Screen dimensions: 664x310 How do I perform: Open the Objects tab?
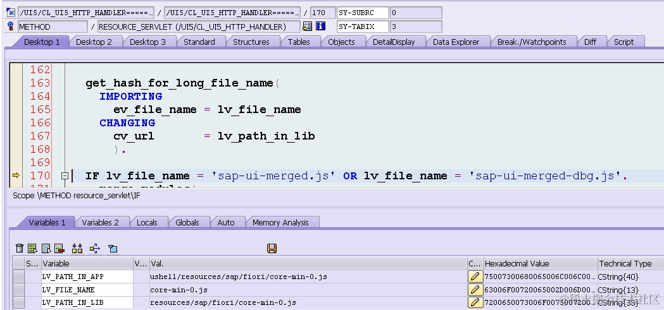(x=341, y=42)
